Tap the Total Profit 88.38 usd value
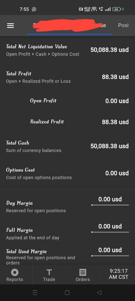This screenshot has width=135, height=301. [x=115, y=77]
